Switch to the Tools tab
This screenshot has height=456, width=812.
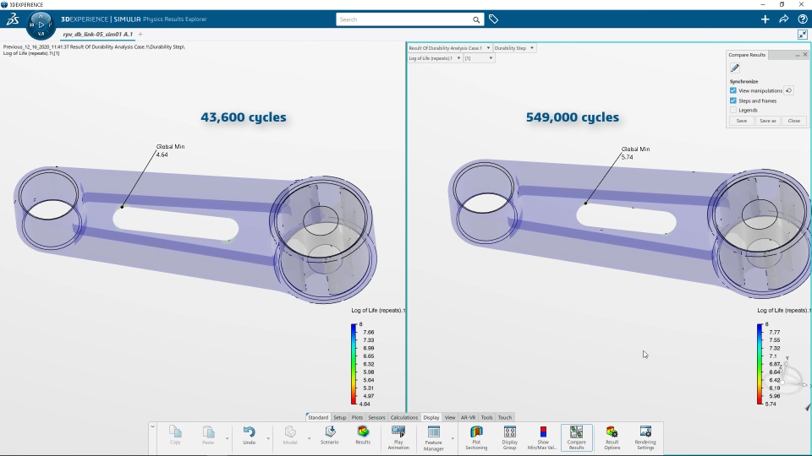pos(487,417)
